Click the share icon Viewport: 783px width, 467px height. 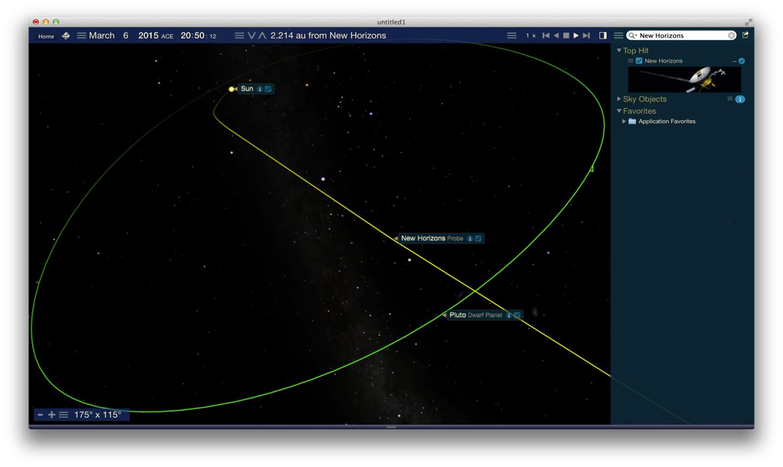(x=745, y=35)
